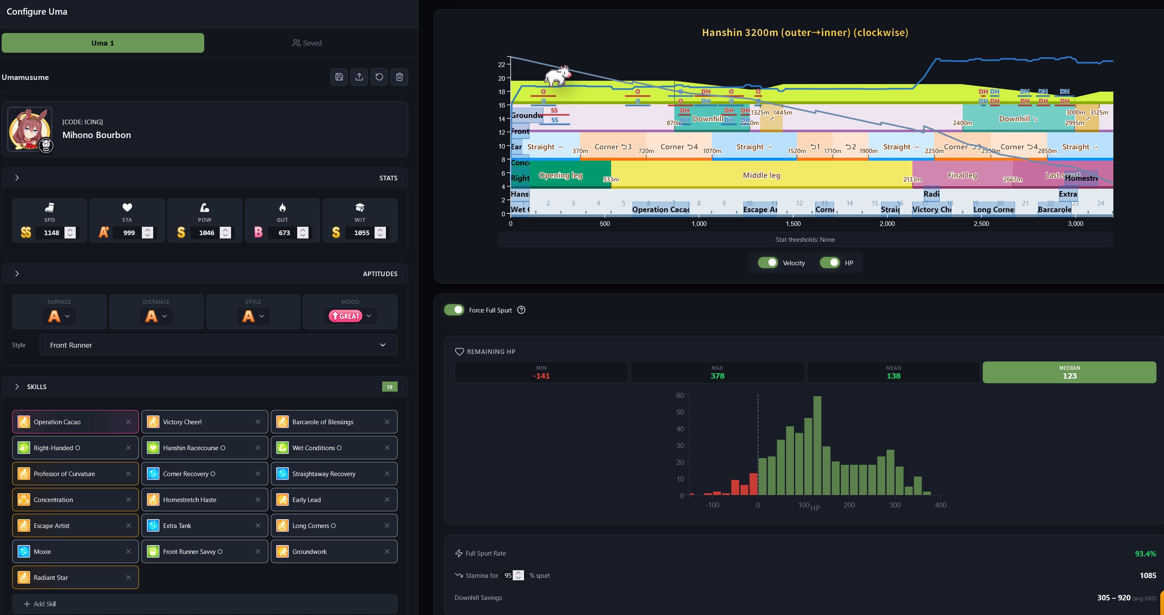Select the Median remaining HP card
The height and width of the screenshot is (615, 1164).
click(x=1069, y=372)
